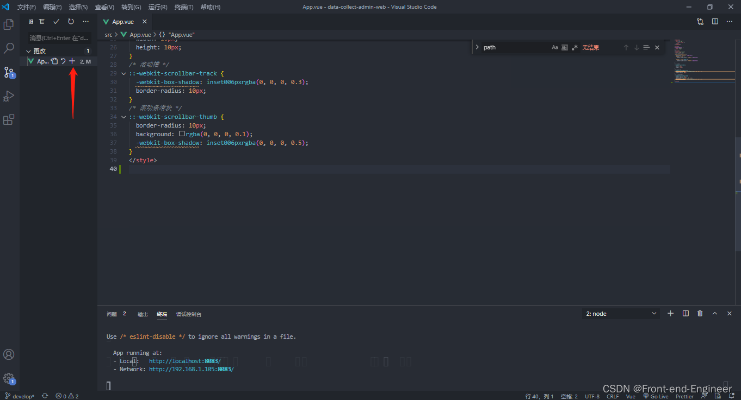Open the 运行(R) menu
741x400 pixels.
[x=158, y=7]
